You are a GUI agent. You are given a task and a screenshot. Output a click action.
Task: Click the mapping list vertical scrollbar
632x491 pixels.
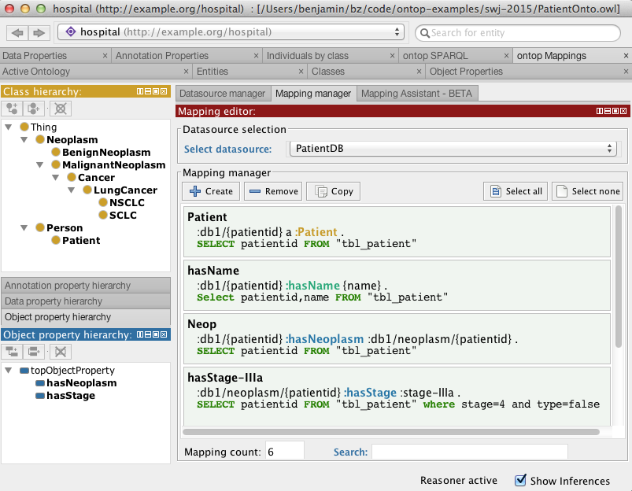(x=619, y=276)
